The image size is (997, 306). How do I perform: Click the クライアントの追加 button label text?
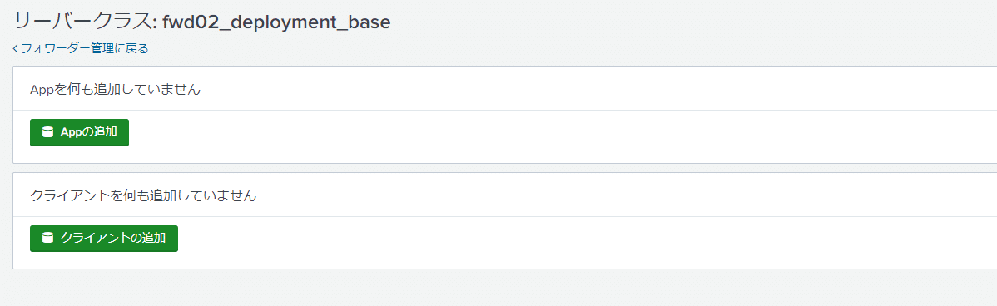tap(113, 238)
